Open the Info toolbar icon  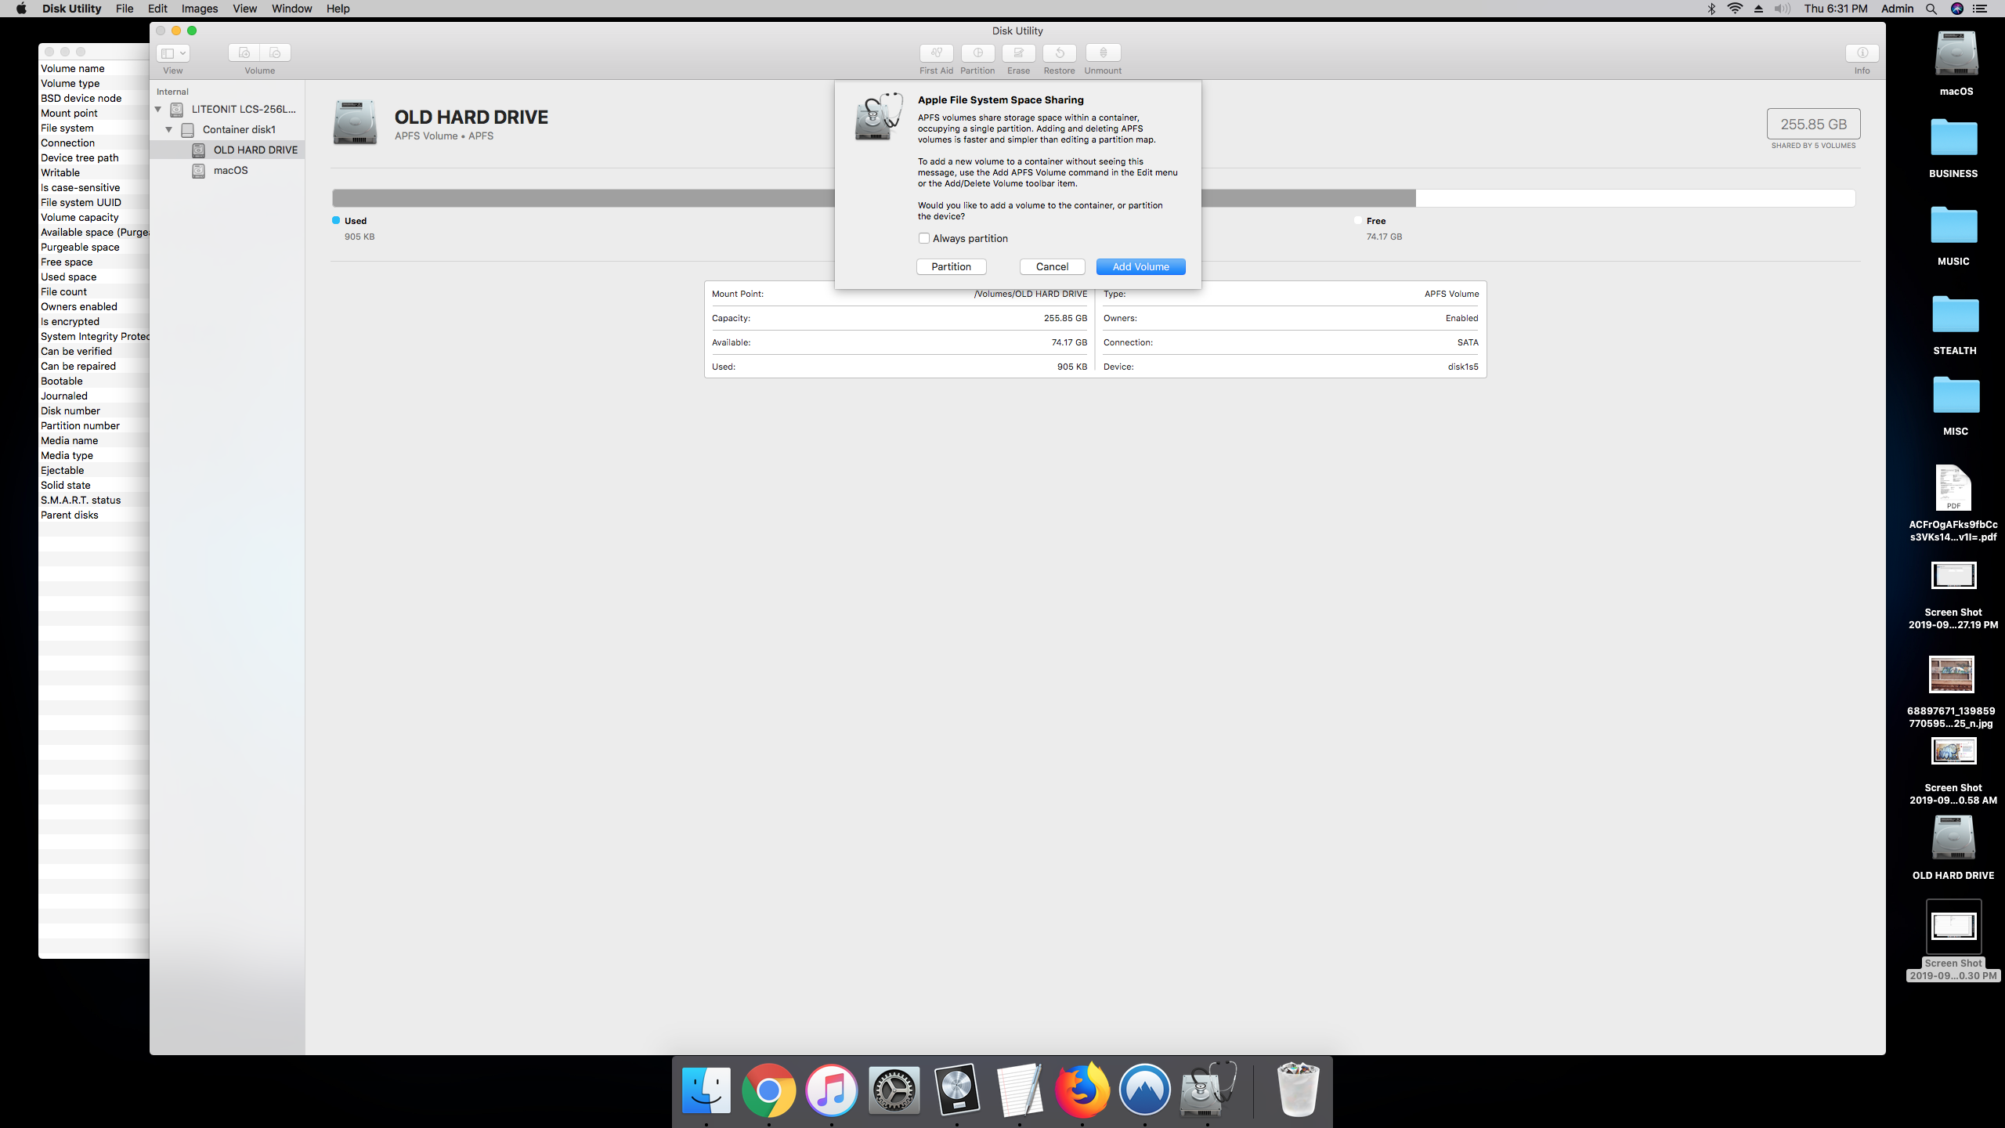[x=1862, y=52]
